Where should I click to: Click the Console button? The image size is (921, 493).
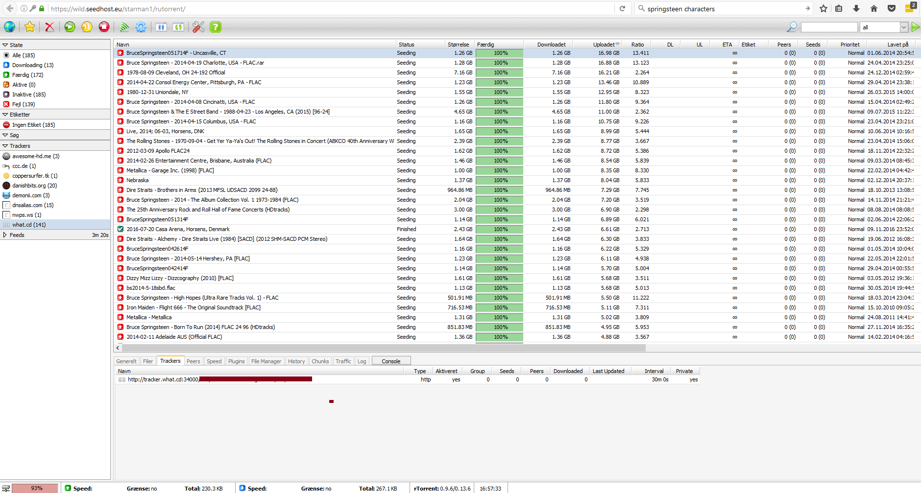point(391,361)
